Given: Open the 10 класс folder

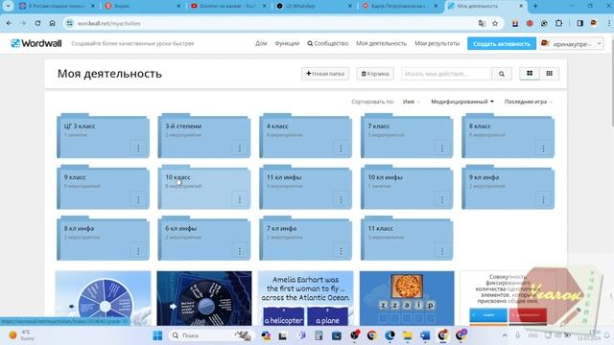Looking at the screenshot, I should pos(204,188).
